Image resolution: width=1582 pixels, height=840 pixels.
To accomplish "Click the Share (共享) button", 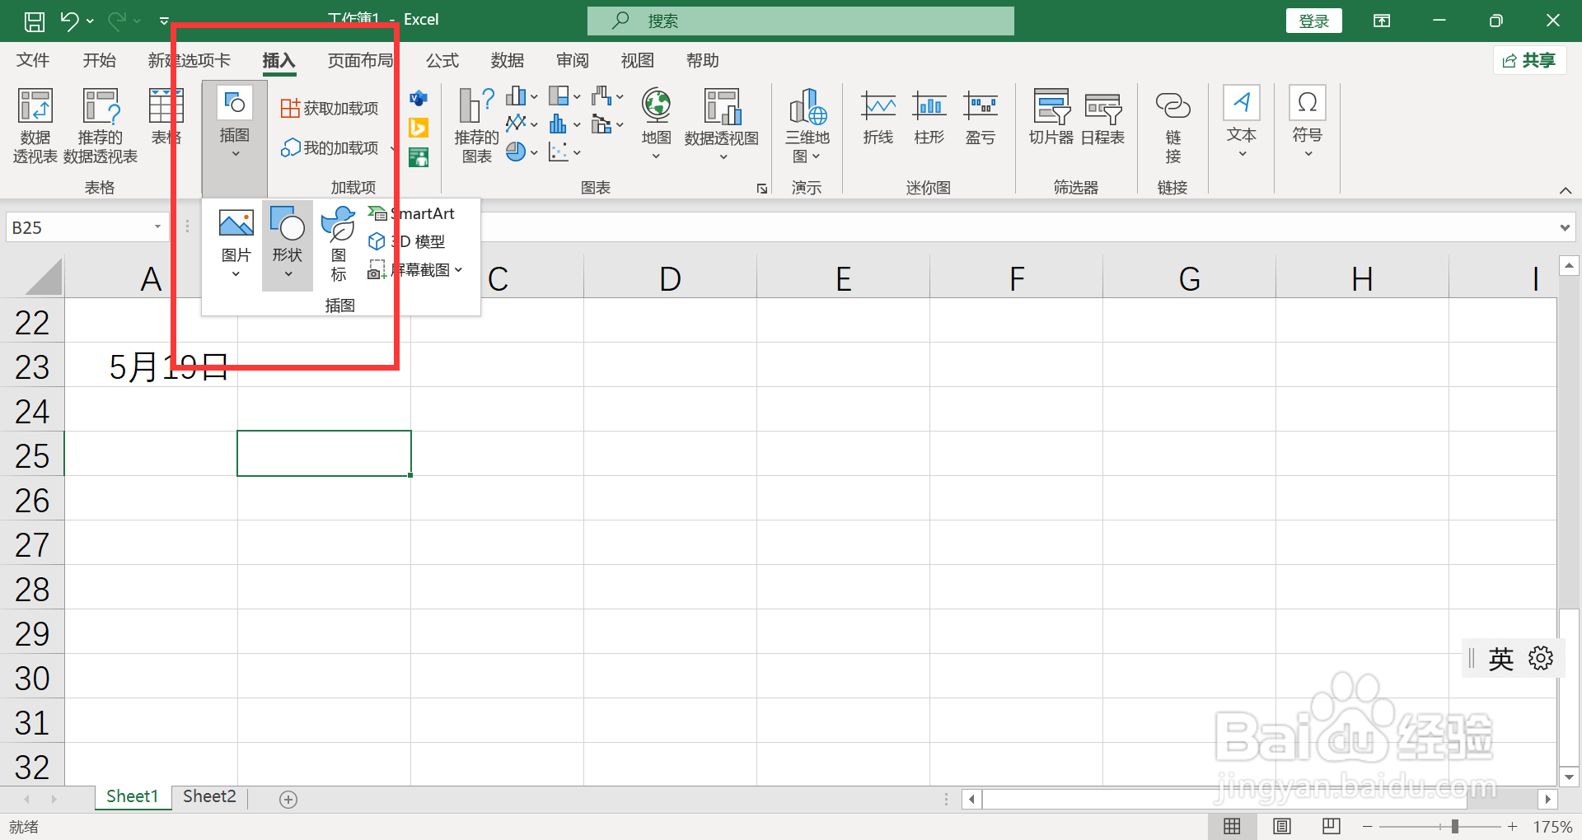I will (x=1530, y=60).
